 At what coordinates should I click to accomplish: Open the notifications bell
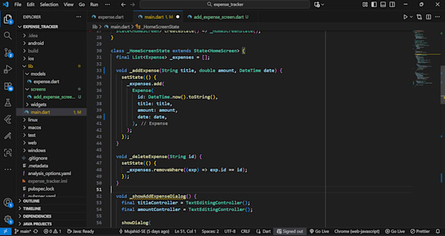click(438, 231)
